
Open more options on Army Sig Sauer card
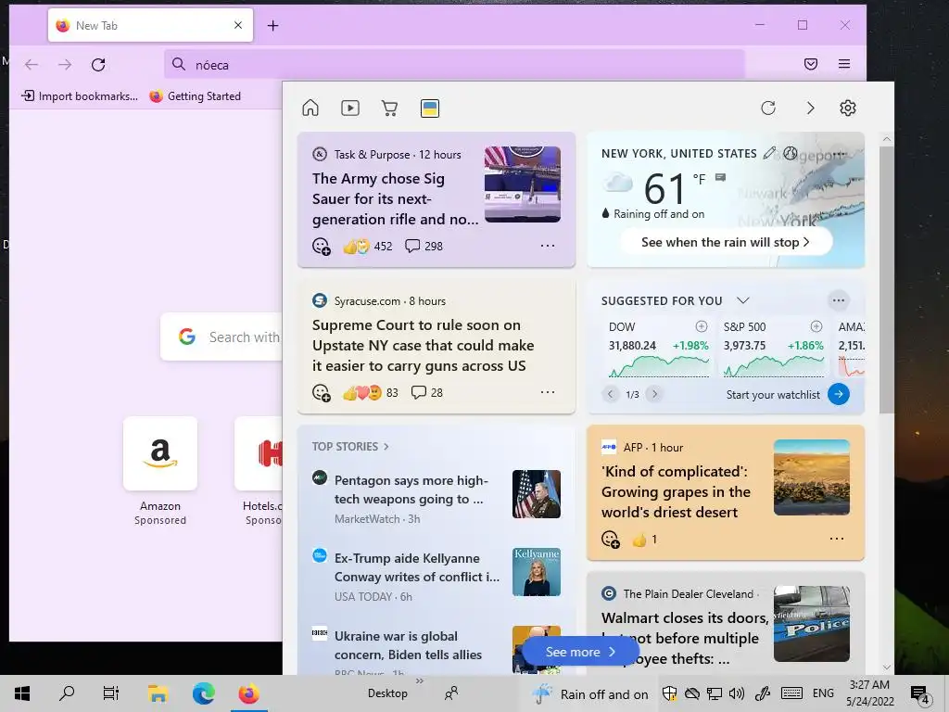tap(547, 246)
